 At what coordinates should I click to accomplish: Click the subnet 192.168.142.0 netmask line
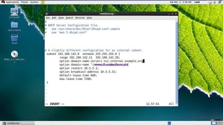coord(83,54)
